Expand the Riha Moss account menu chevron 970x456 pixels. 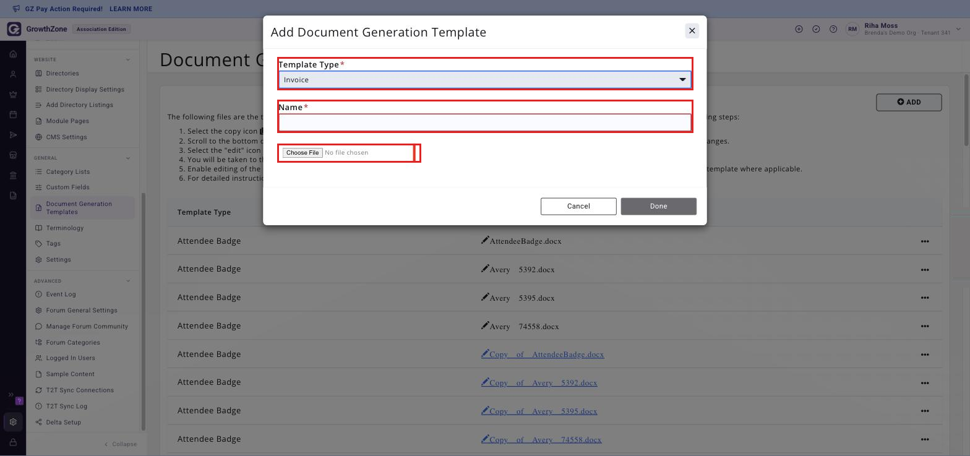coord(959,29)
